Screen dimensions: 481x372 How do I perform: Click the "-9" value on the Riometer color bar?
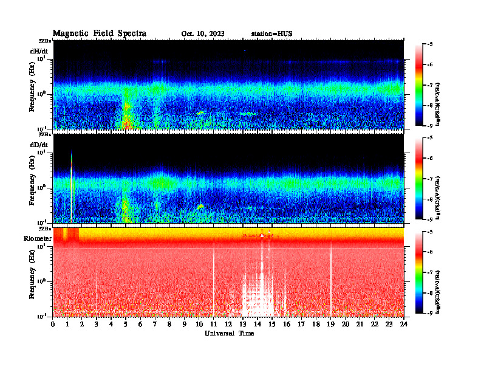pyautogui.click(x=430, y=313)
